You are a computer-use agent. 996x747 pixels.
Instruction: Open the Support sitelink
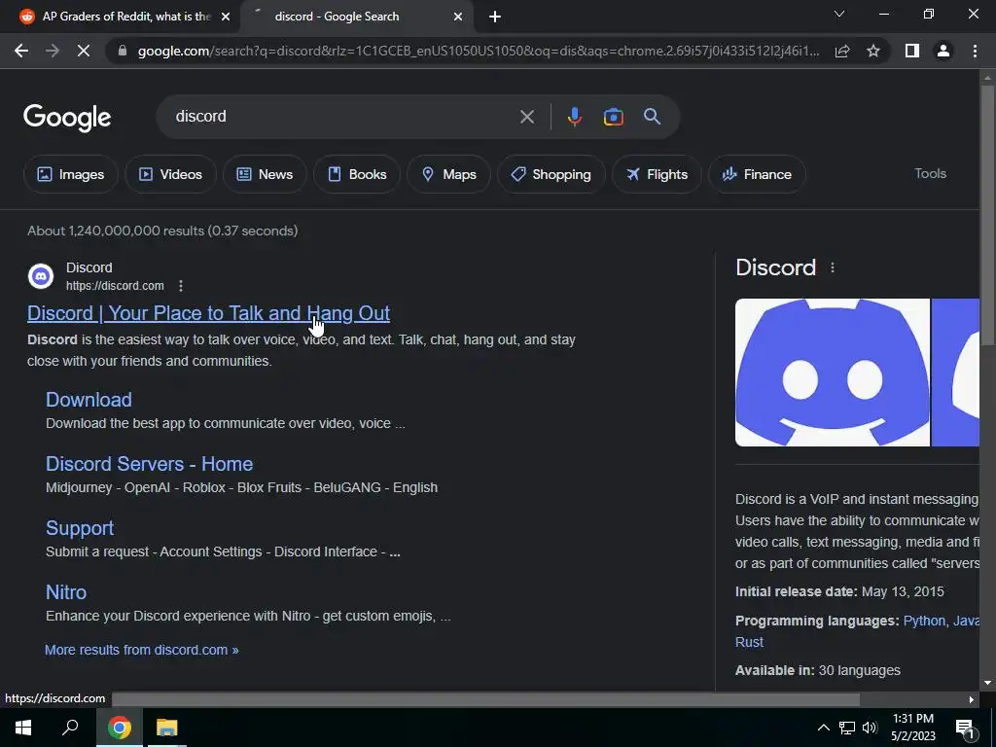point(80,528)
